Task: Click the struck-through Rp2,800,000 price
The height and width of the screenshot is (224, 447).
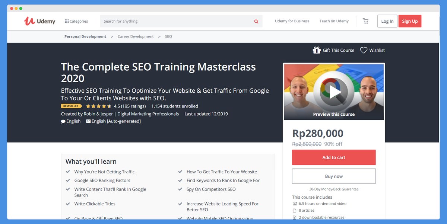Action: coord(307,144)
